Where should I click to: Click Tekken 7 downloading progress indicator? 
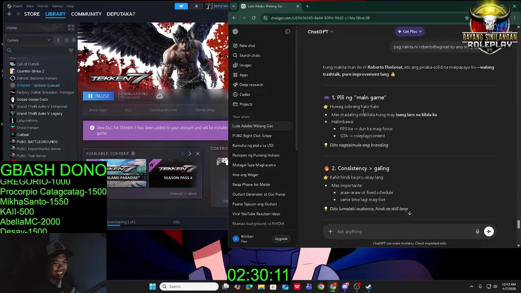(133, 96)
